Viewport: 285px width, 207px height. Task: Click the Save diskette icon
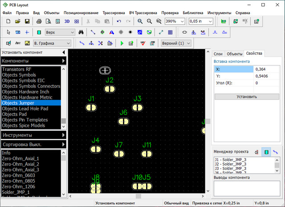(x=27, y=21)
